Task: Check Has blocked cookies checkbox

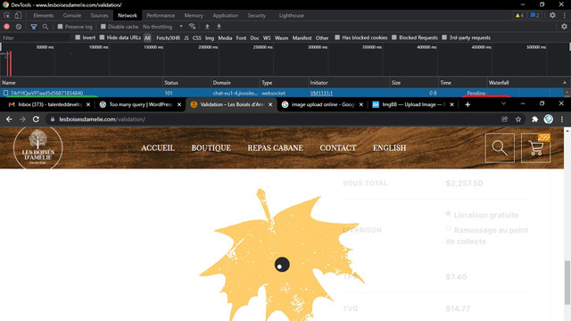Action: (x=337, y=37)
